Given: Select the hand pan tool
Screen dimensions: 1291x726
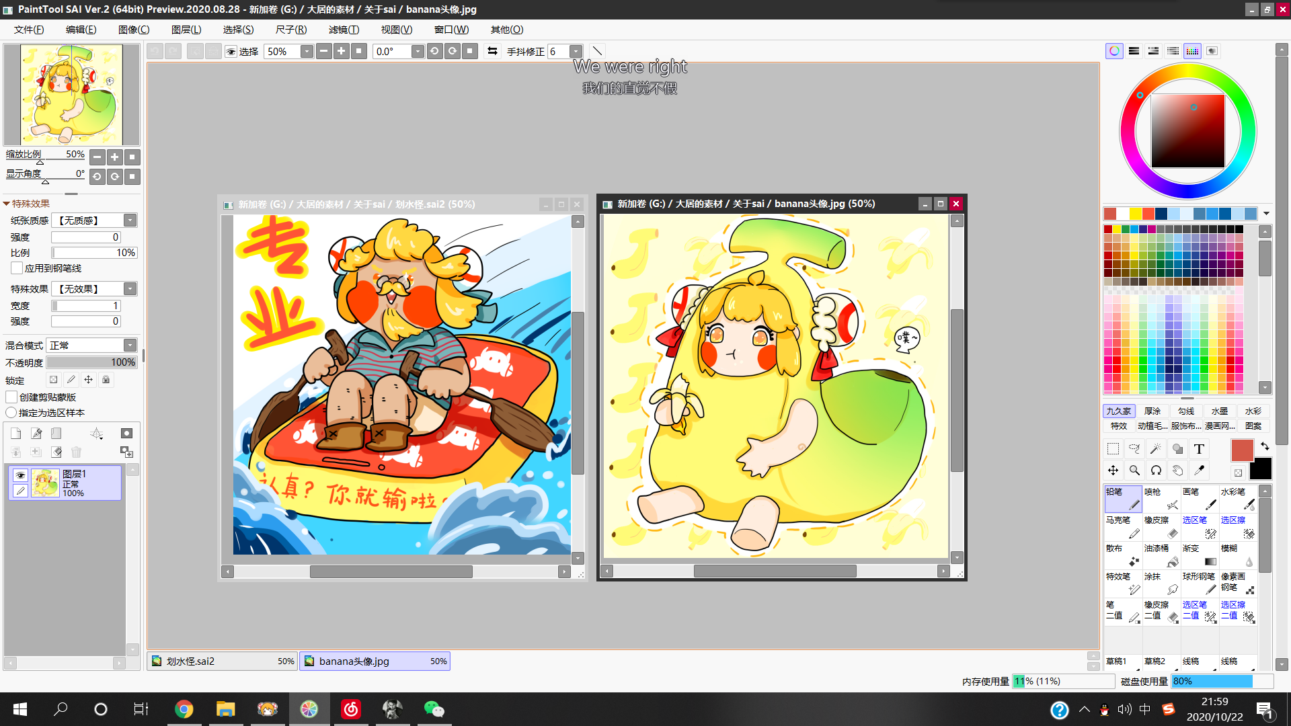Looking at the screenshot, I should (x=1178, y=471).
